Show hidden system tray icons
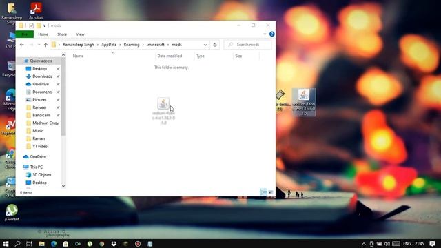The height and width of the screenshot is (248, 441). coord(364,244)
